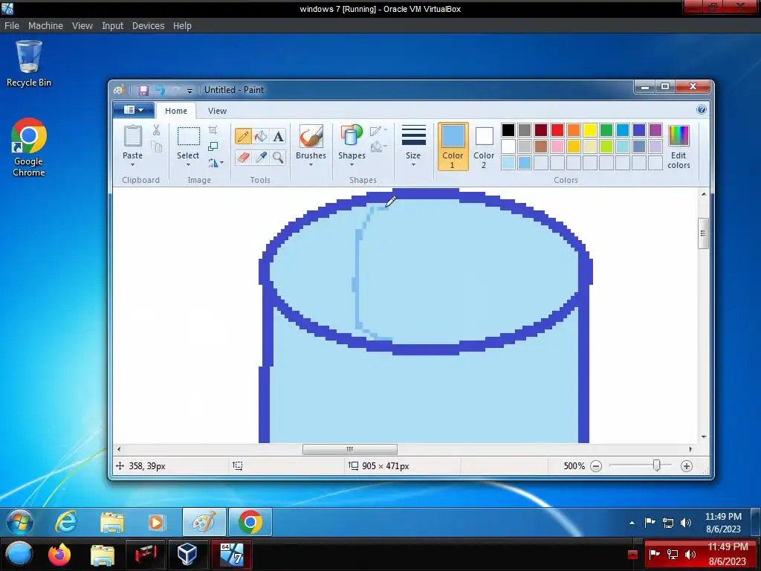Click the horizontal scrollbar thumb
Image resolution: width=761 pixels, height=571 pixels.
(349, 450)
